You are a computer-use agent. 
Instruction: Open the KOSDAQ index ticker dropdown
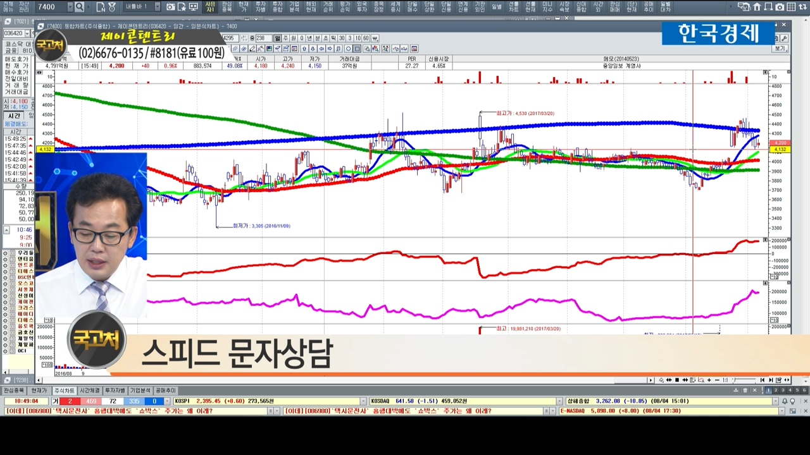[560, 401]
